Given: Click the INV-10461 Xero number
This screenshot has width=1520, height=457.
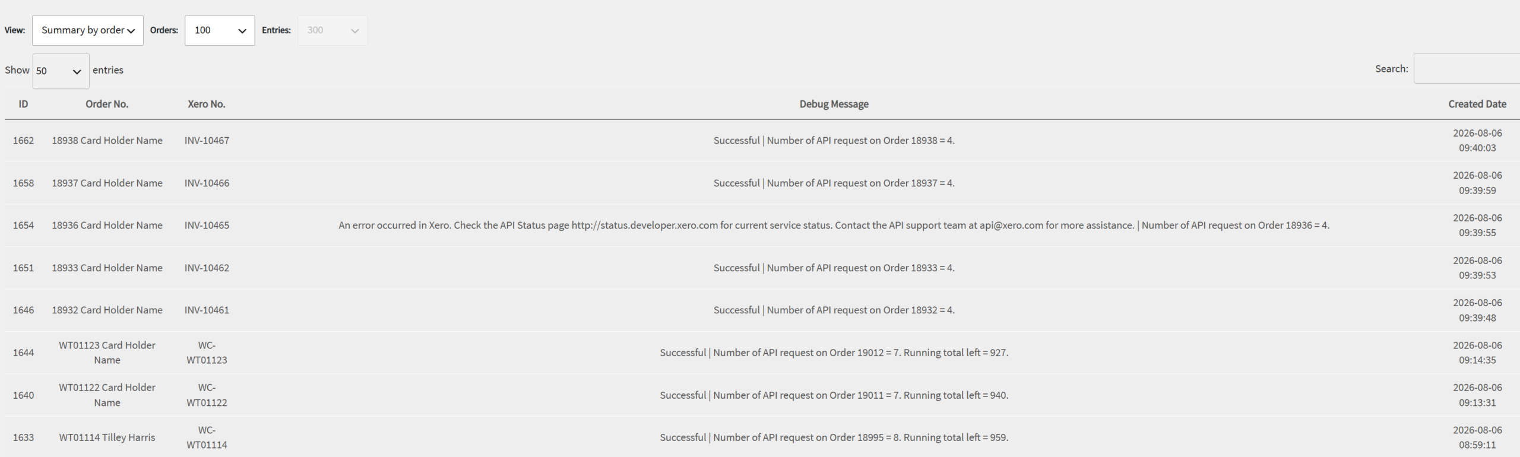Looking at the screenshot, I should pos(207,310).
